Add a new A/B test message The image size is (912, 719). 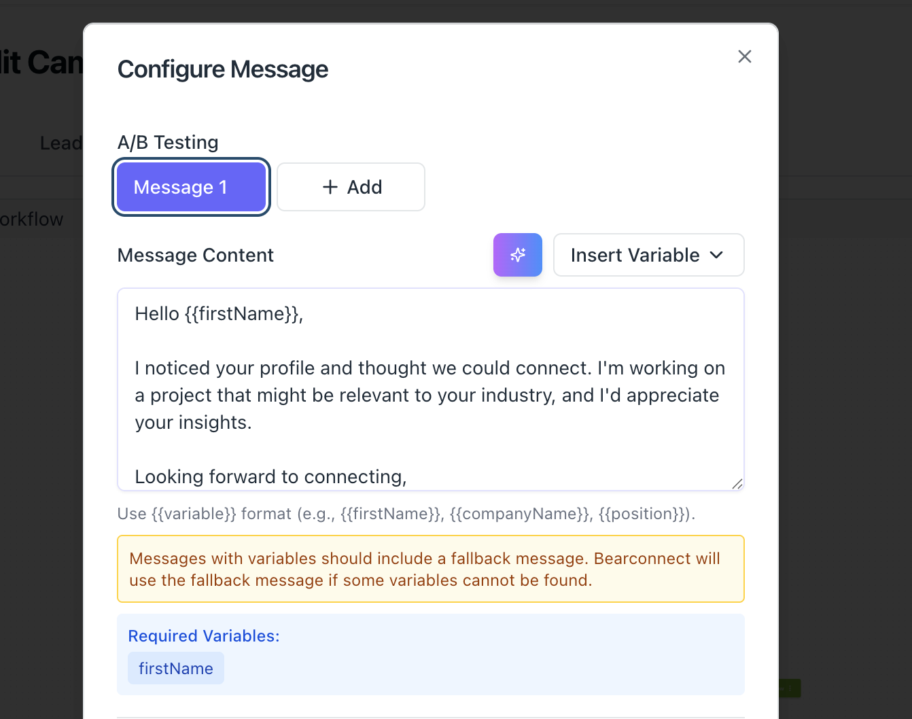tap(351, 187)
